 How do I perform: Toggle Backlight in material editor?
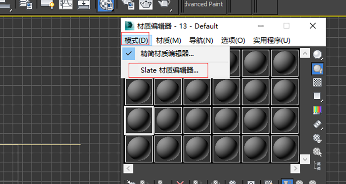tap(318, 69)
